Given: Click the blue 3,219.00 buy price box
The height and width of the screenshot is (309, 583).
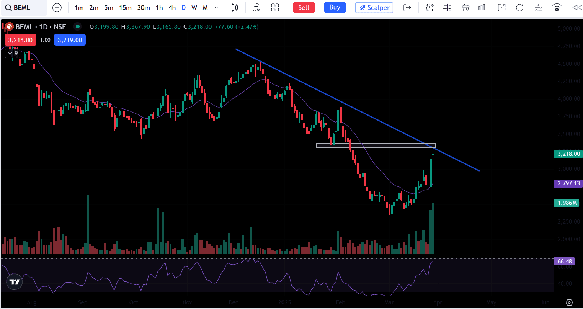Looking at the screenshot, I should (70, 40).
